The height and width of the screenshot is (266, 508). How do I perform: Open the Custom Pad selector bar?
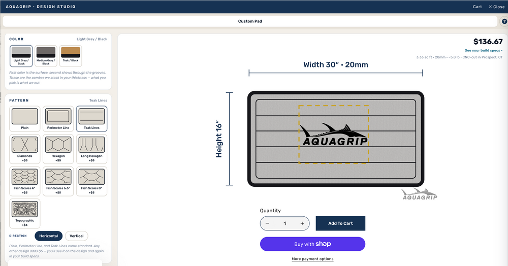[250, 21]
